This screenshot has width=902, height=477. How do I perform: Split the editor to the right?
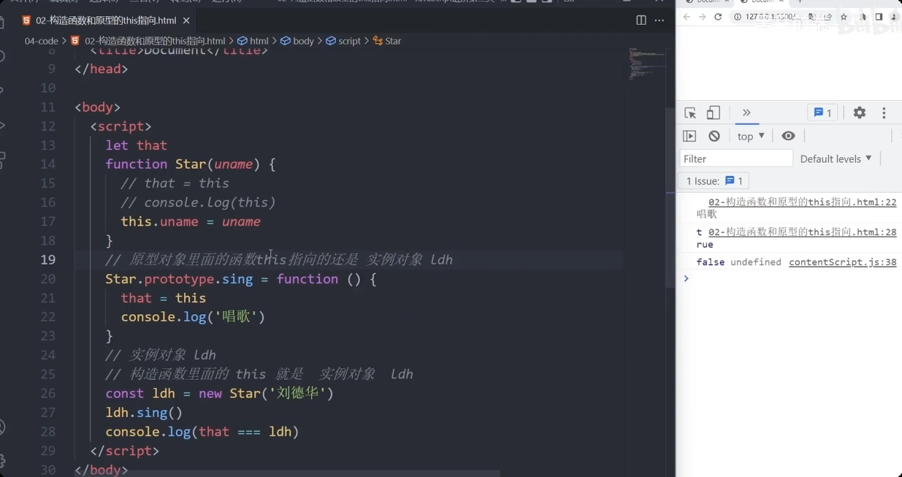click(x=641, y=20)
